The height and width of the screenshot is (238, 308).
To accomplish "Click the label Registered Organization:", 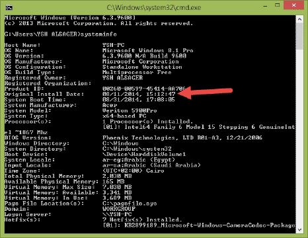I will pyautogui.click(x=48, y=83).
